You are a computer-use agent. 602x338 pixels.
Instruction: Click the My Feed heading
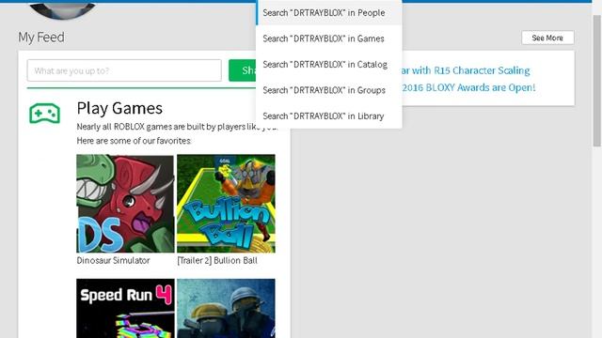(x=41, y=38)
